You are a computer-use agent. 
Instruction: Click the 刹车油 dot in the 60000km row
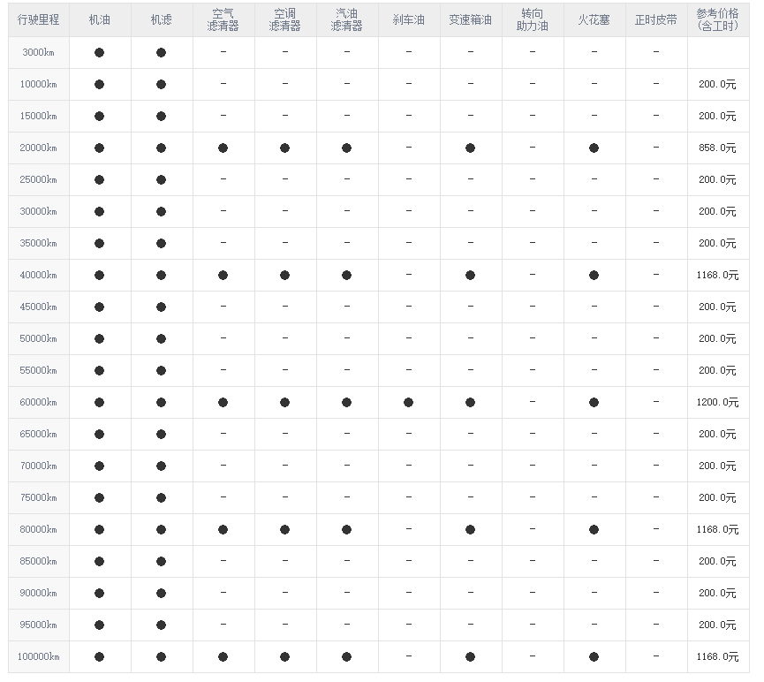point(408,403)
